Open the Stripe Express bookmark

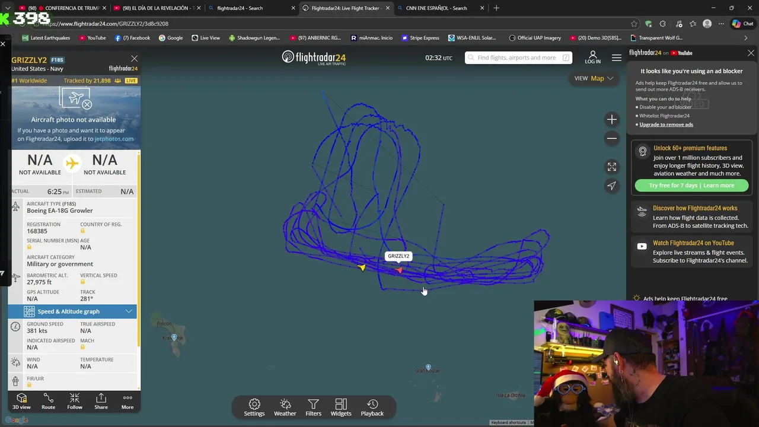coord(420,38)
